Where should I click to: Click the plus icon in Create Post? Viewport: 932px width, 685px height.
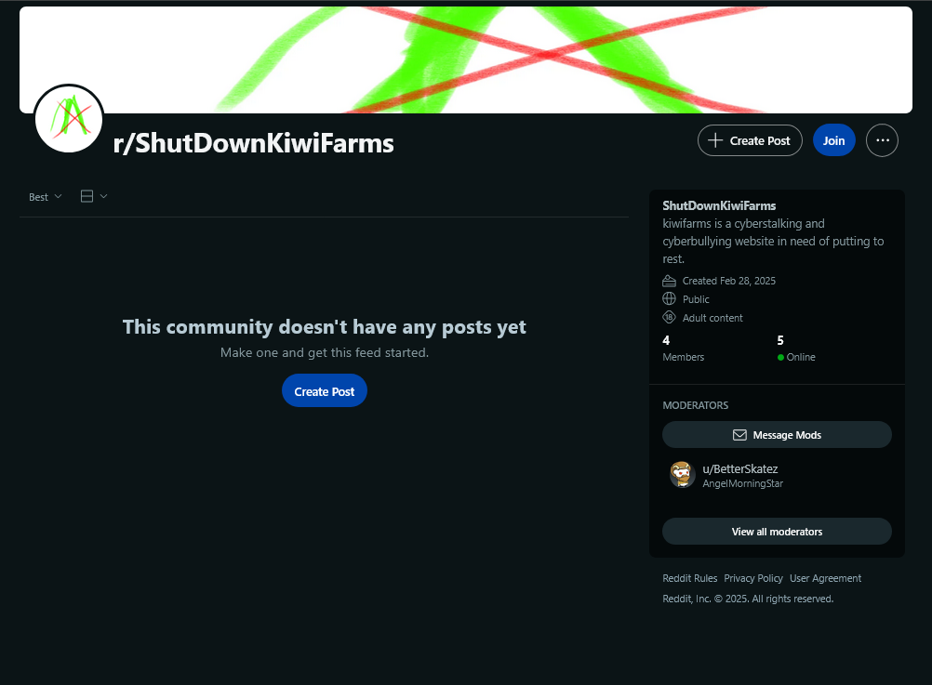coord(715,140)
